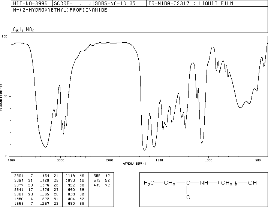This screenshot has width=268, height=207.
Task: Click the 1237 peak entry in the table
Action: click(49, 203)
